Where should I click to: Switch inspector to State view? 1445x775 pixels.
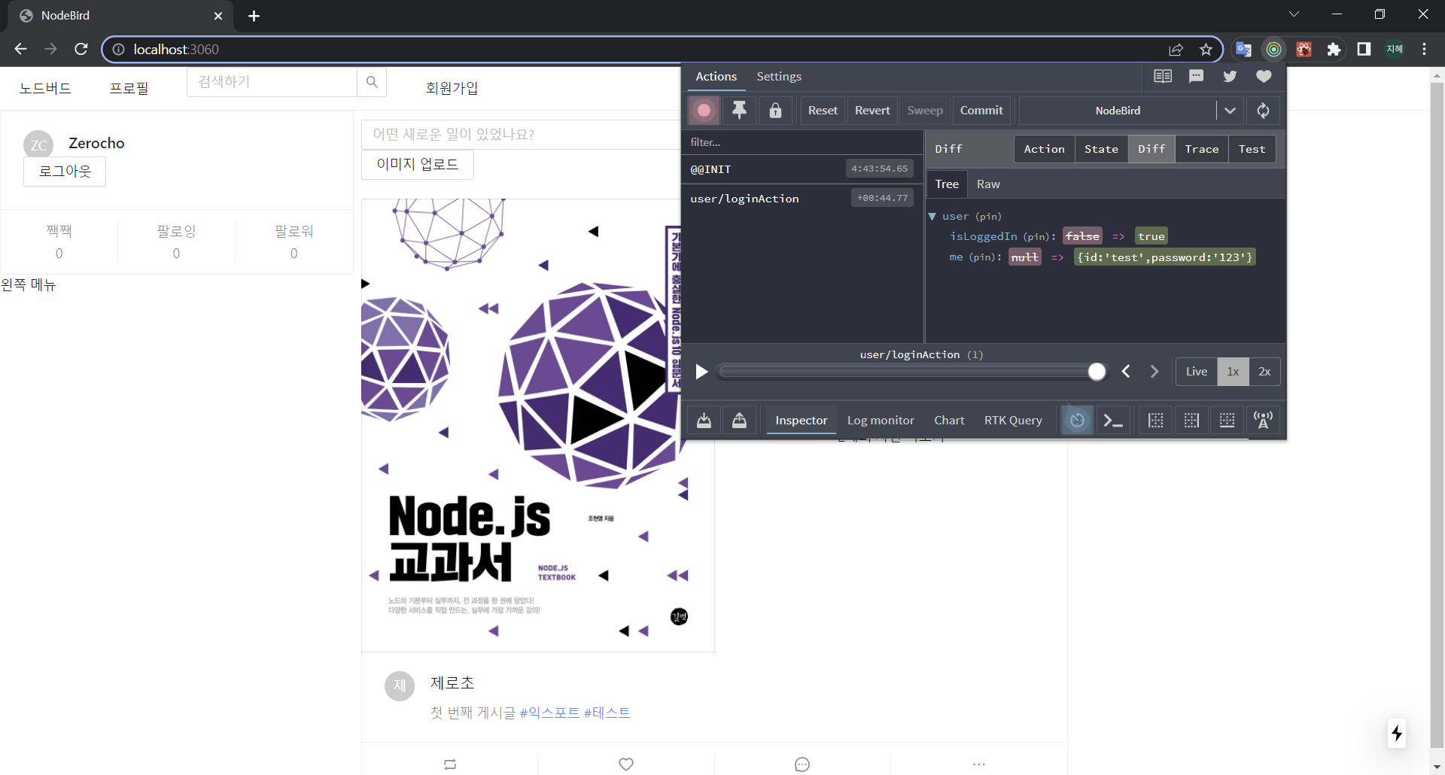pyautogui.click(x=1101, y=149)
